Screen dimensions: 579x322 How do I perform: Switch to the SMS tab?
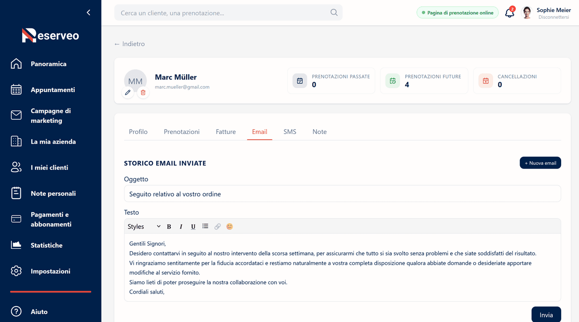[x=290, y=132]
